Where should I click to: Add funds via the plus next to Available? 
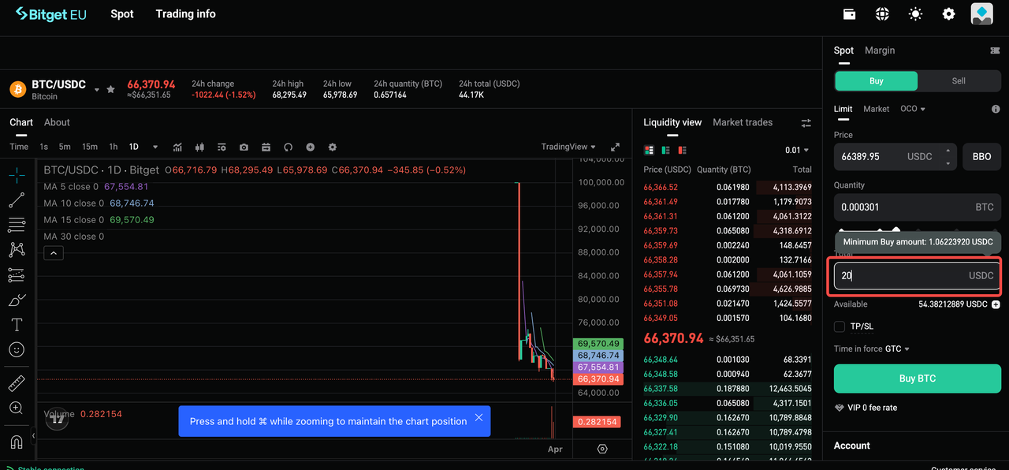pos(996,304)
